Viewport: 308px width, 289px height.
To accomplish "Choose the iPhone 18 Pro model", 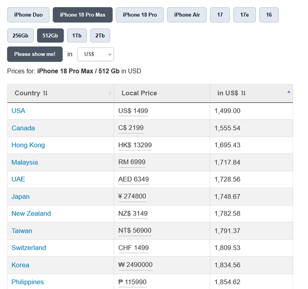I will click(140, 15).
